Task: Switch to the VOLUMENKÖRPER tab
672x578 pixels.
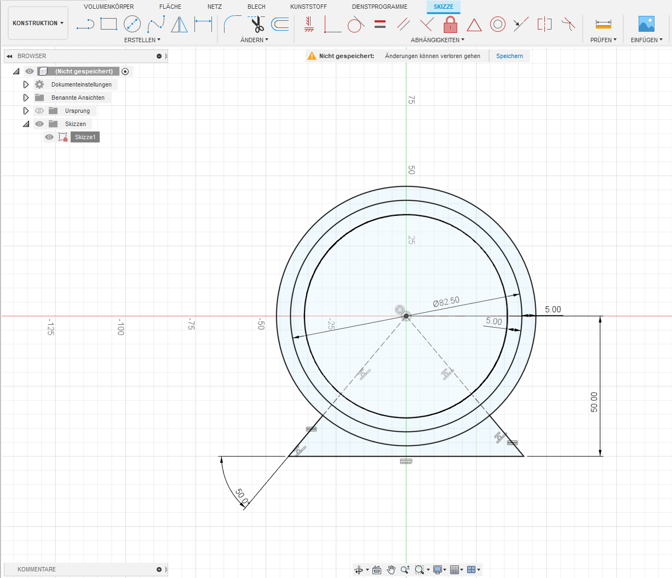Action: click(108, 7)
